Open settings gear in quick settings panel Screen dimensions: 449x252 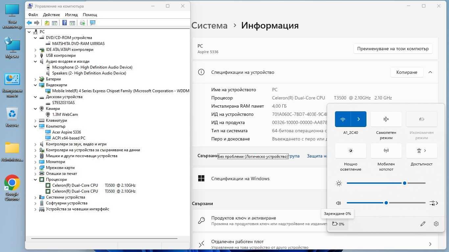[436, 224]
